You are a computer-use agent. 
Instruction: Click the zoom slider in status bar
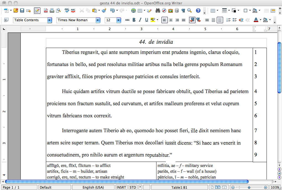(x=249, y=188)
